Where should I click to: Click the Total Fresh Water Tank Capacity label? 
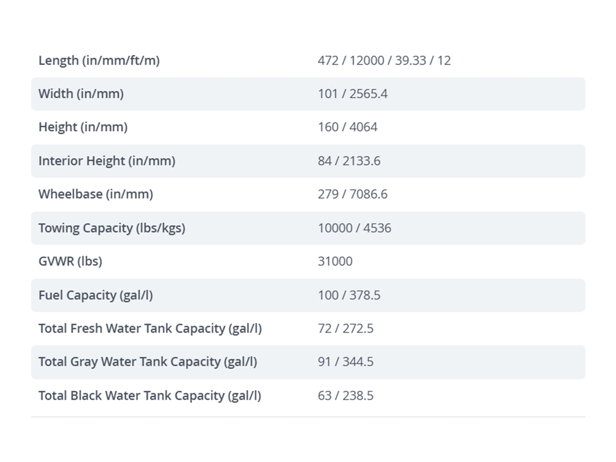click(x=150, y=329)
